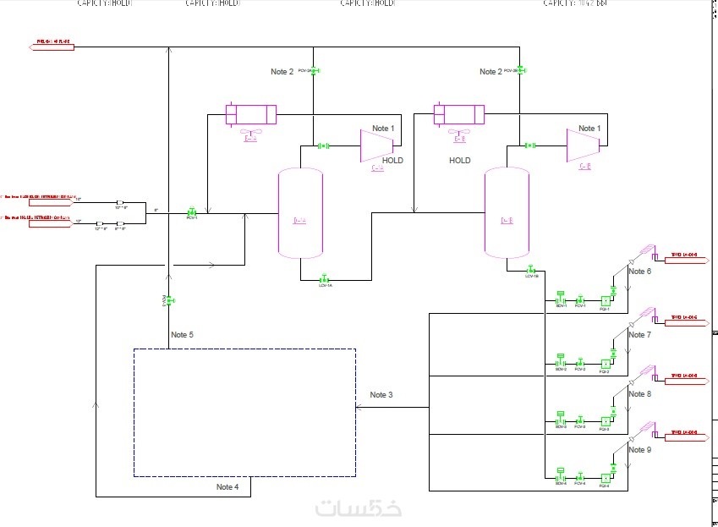Select the LCV-1B level control valve
Viewport: 718px width, 527px height.
coord(531,269)
